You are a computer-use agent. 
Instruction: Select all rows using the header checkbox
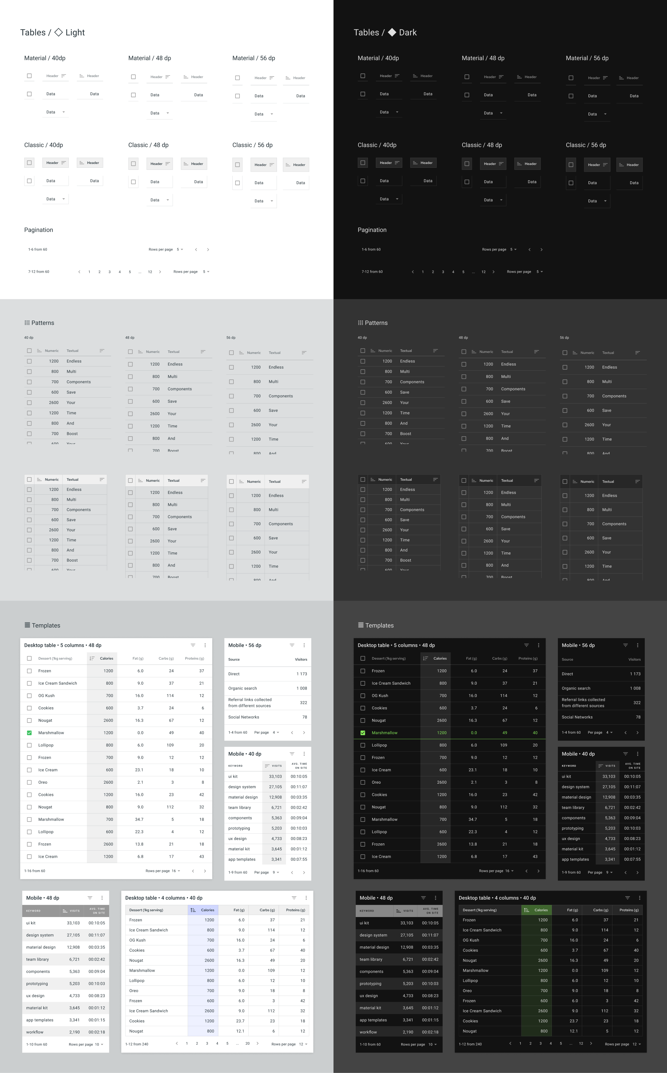[29, 659]
